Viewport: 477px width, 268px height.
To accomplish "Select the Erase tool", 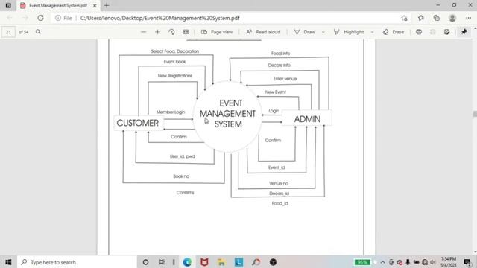I will click(394, 32).
